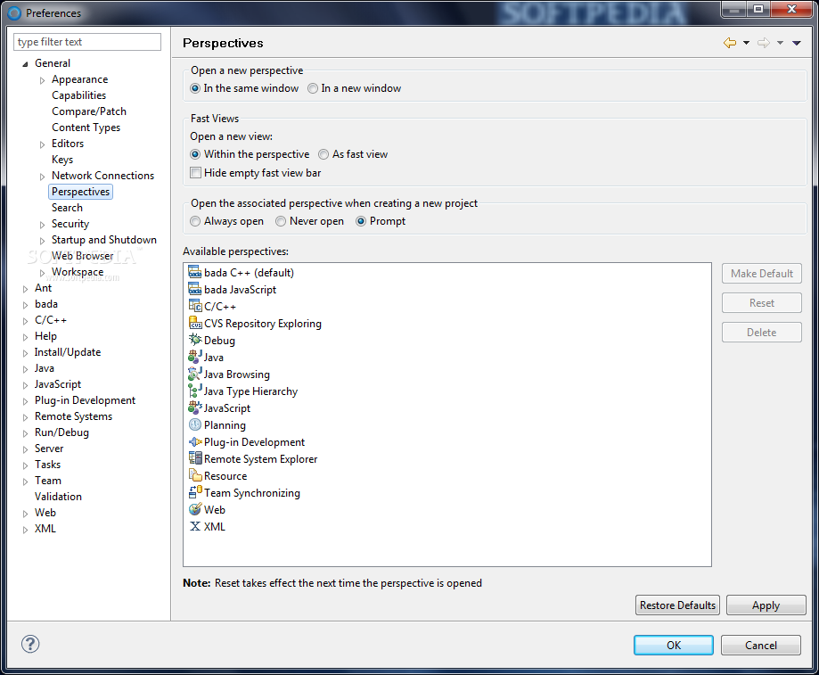Open the Capabilities preference page
The image size is (819, 675).
79,95
